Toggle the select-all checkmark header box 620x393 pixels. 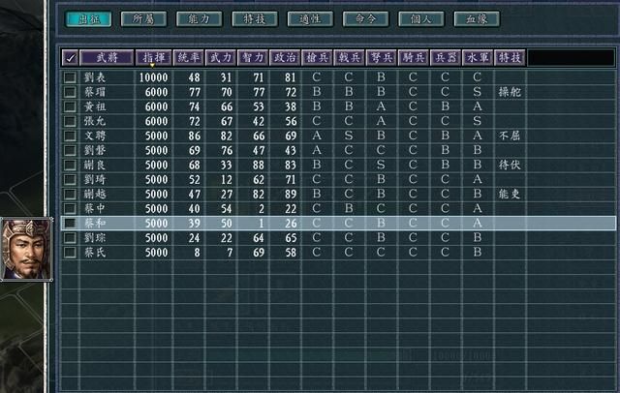click(x=69, y=58)
